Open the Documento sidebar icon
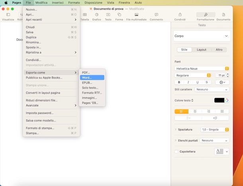The width and height of the screenshot is (243, 186). 223,15
